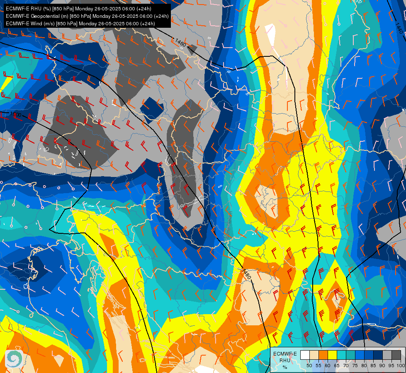Click the 1480 contour label
Image resolution: width=406 pixels, height=373 pixels.
246,274
